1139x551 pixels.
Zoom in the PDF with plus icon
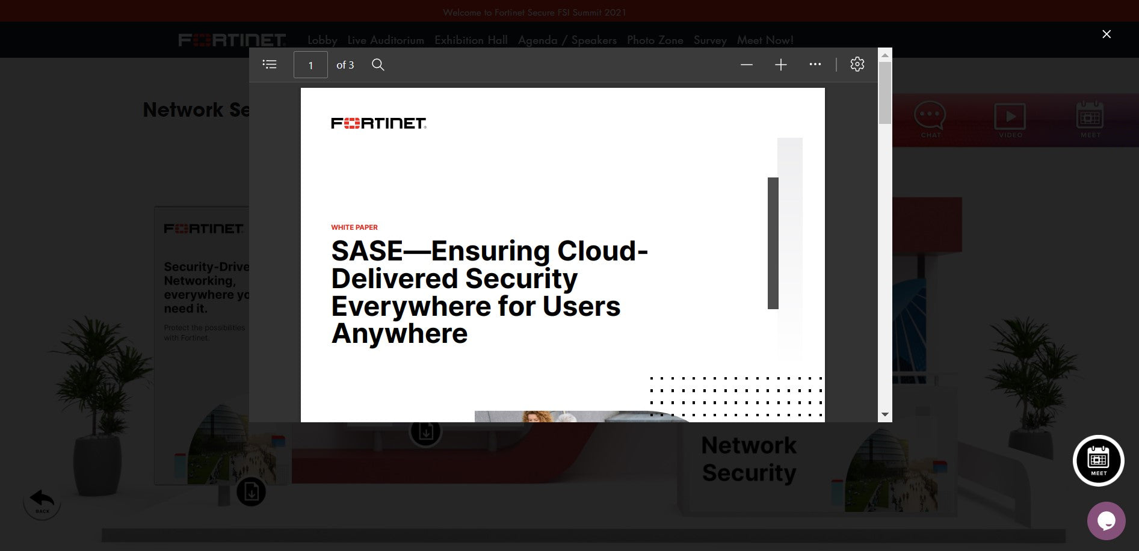pyautogui.click(x=780, y=64)
